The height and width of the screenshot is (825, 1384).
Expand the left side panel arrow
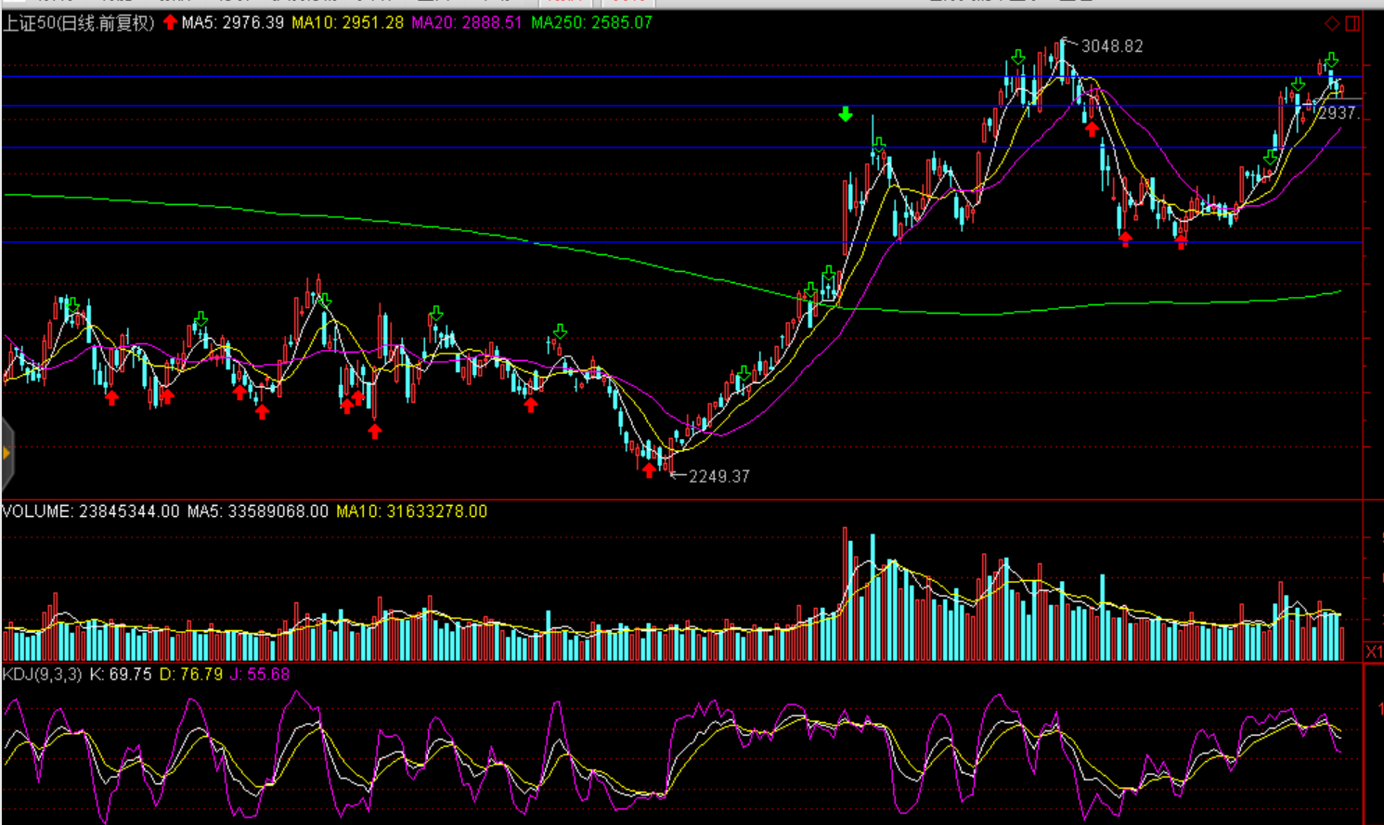point(6,453)
